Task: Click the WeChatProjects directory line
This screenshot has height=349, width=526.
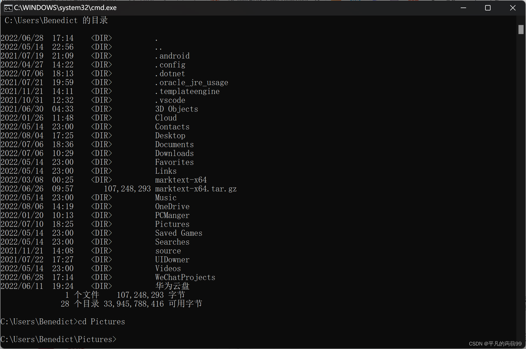Action: 185,277
